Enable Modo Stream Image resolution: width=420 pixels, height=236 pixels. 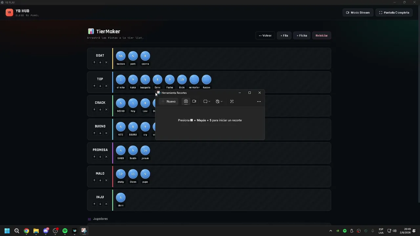(x=358, y=12)
